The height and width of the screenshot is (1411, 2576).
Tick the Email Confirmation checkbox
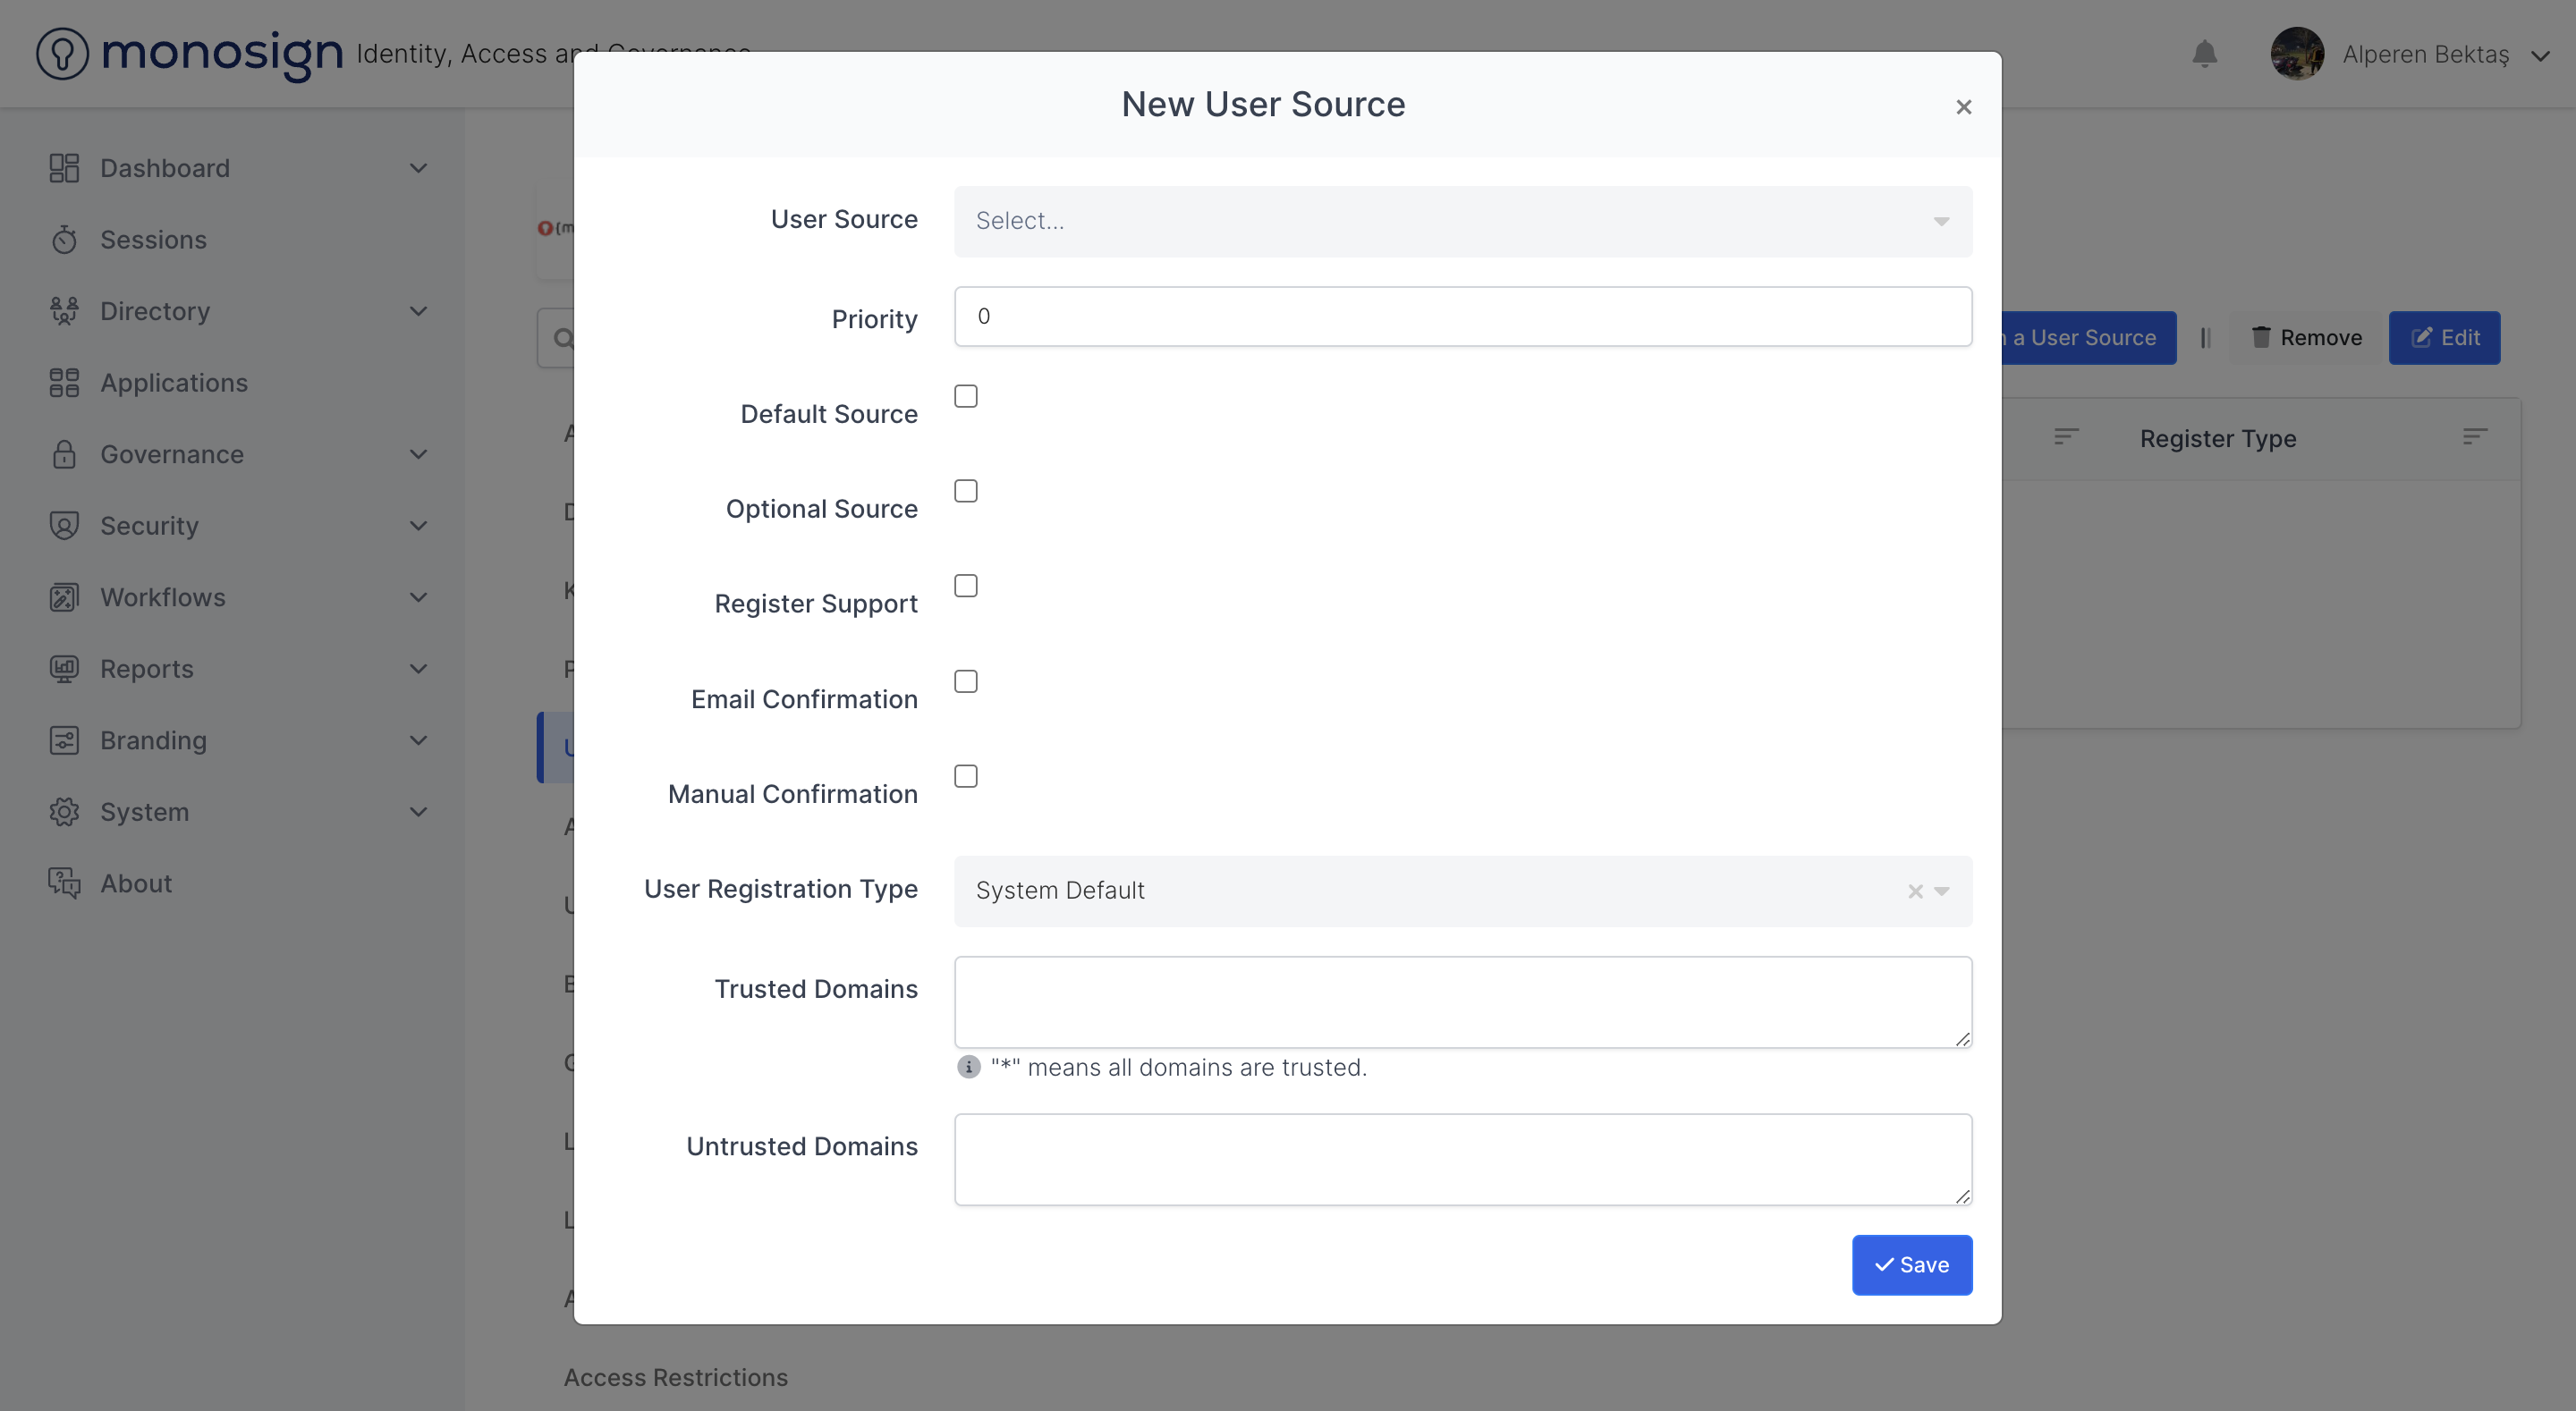(965, 682)
